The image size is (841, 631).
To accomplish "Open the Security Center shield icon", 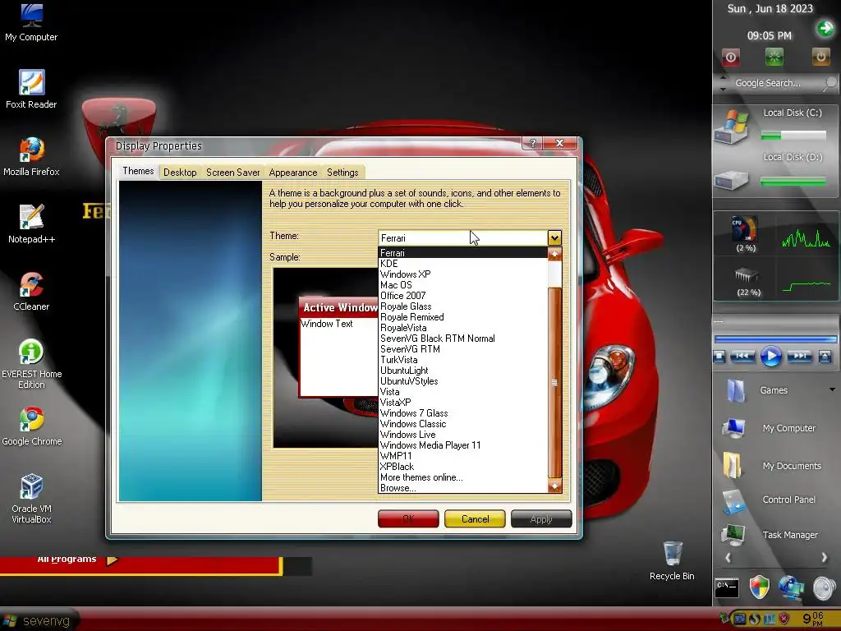I will click(759, 587).
